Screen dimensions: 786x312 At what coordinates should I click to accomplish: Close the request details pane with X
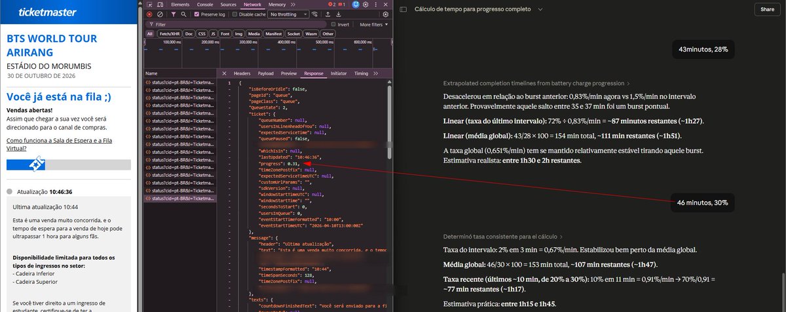tap(224, 73)
